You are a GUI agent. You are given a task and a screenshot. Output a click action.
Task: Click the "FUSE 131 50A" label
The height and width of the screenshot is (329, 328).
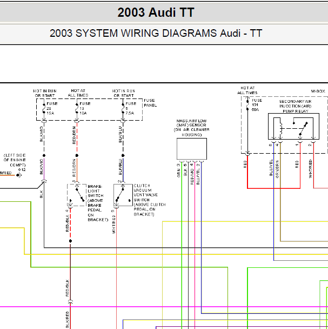tap(257, 105)
